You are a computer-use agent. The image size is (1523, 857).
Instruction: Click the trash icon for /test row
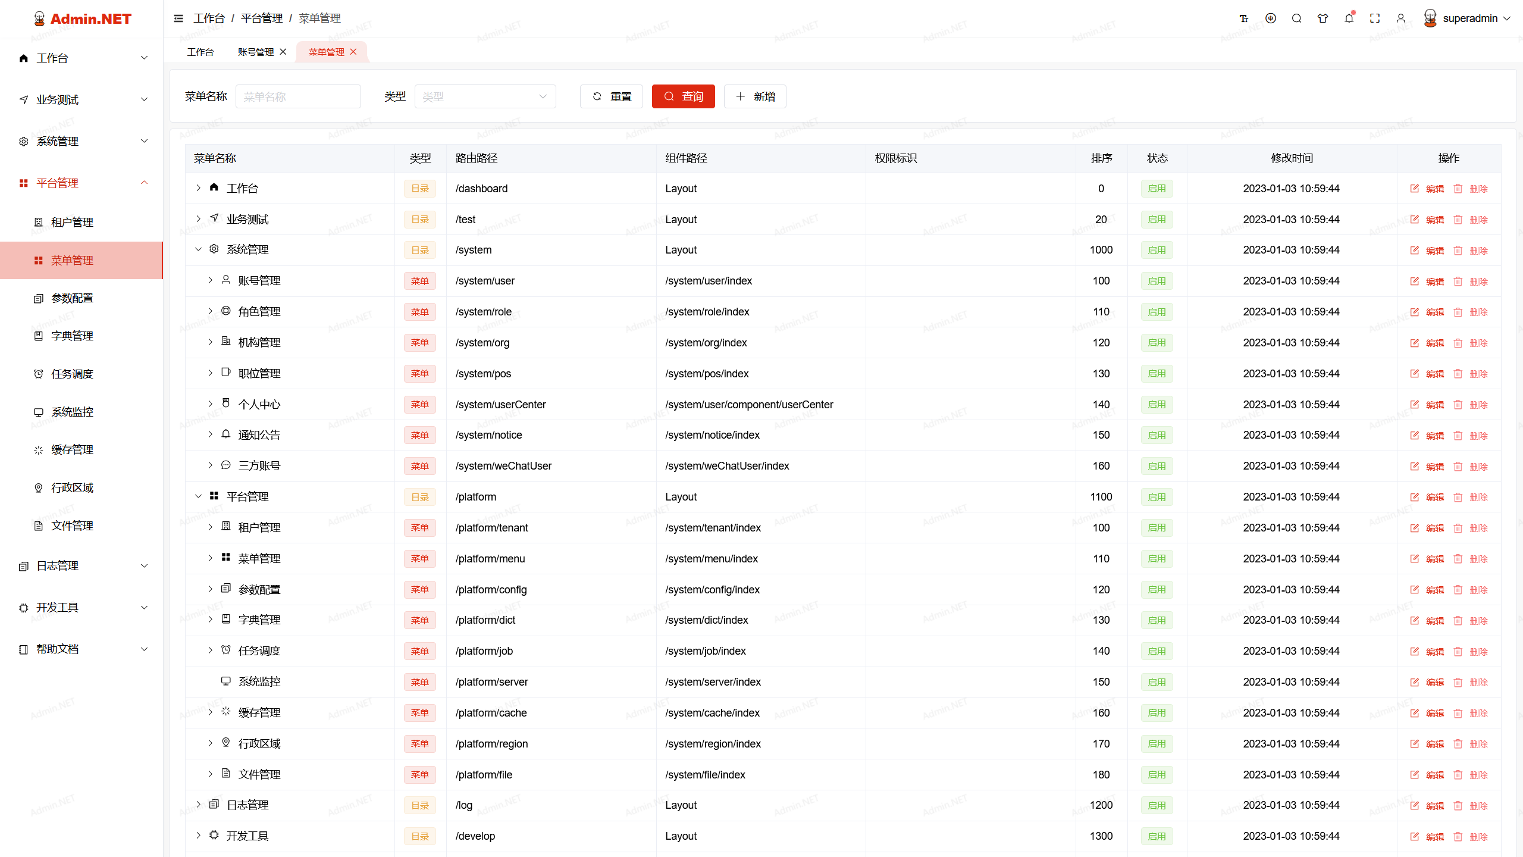point(1458,220)
